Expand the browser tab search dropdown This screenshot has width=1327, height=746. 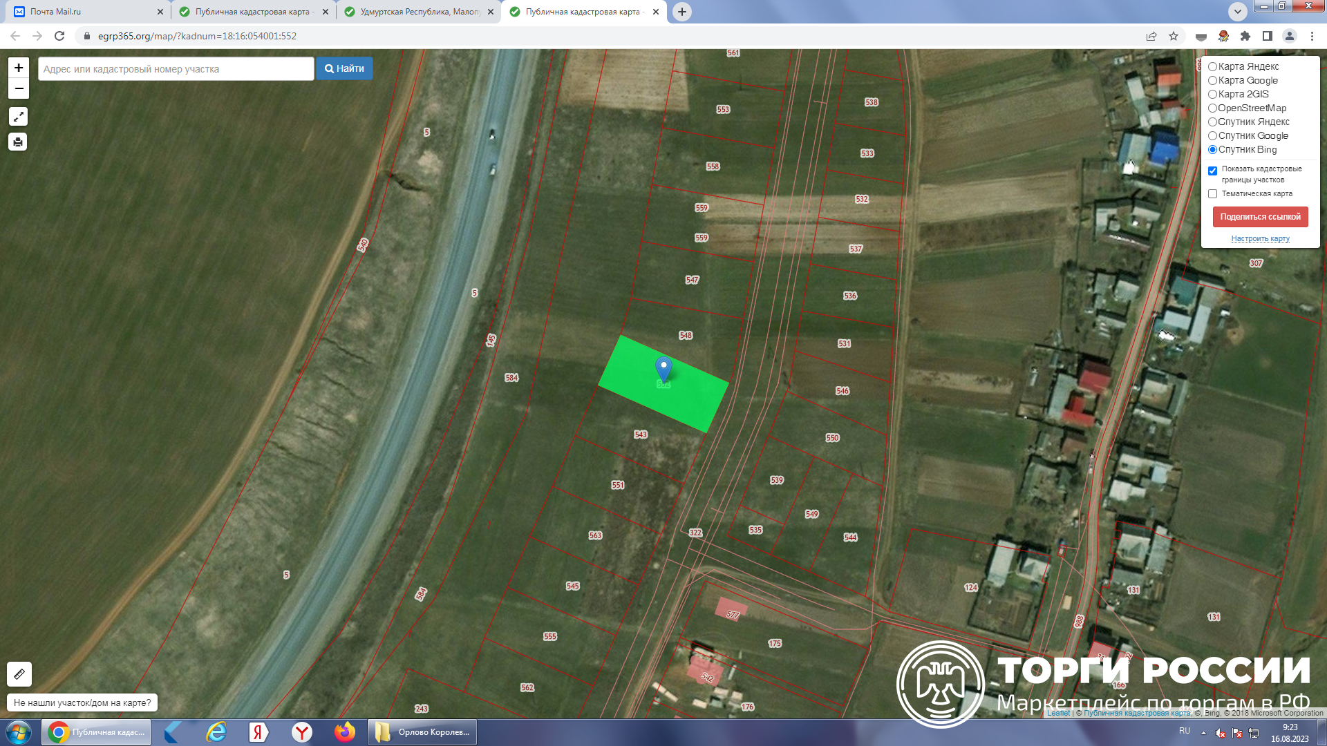pyautogui.click(x=1237, y=12)
